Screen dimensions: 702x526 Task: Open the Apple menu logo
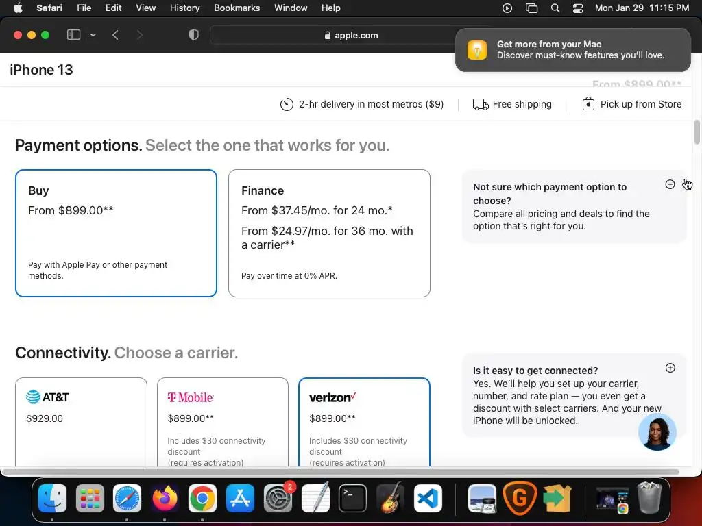point(18,8)
